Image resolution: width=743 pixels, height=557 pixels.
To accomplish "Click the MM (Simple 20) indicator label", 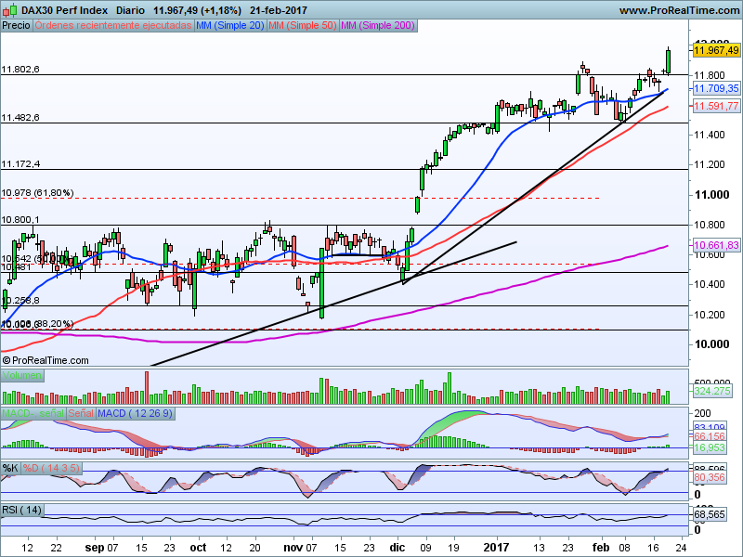I will [x=229, y=26].
